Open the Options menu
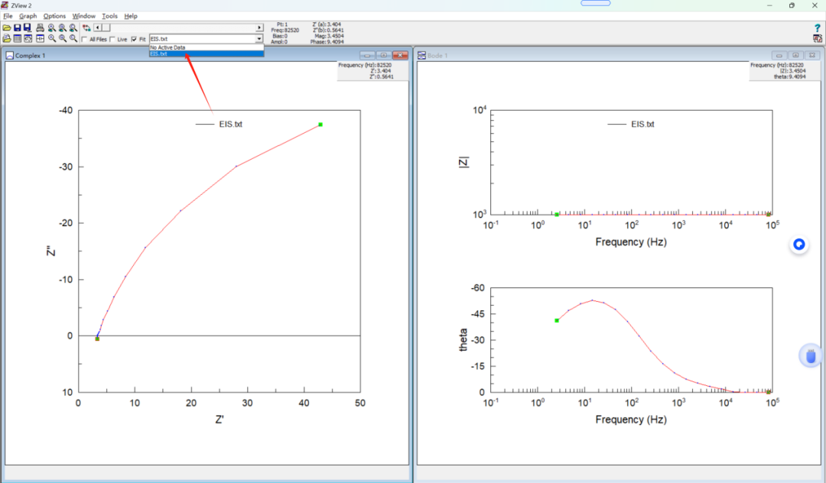The width and height of the screenshot is (826, 483). pos(55,16)
